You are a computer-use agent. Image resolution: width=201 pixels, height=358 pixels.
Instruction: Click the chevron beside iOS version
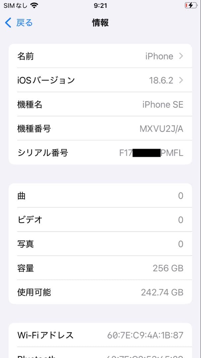pos(181,80)
